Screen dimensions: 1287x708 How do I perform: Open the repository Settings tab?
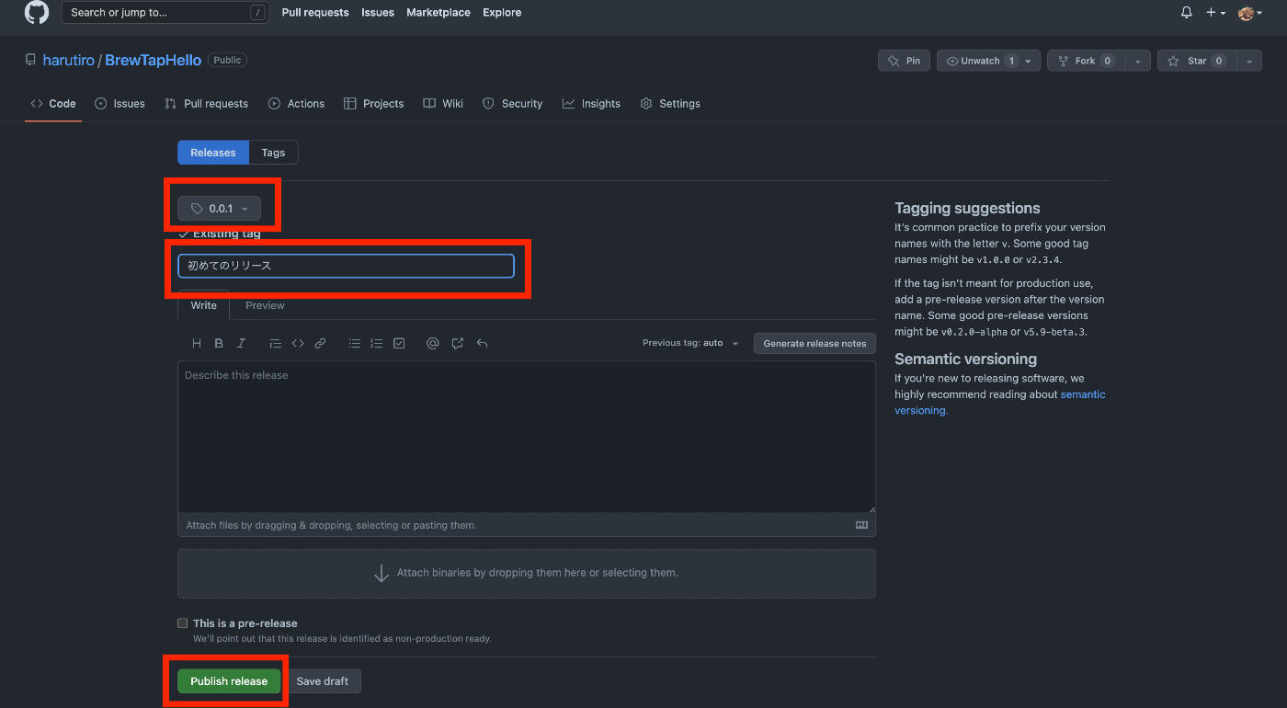670,104
